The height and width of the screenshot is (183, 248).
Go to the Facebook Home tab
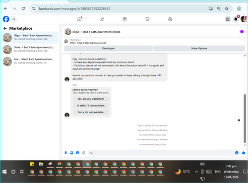[x=79, y=19]
